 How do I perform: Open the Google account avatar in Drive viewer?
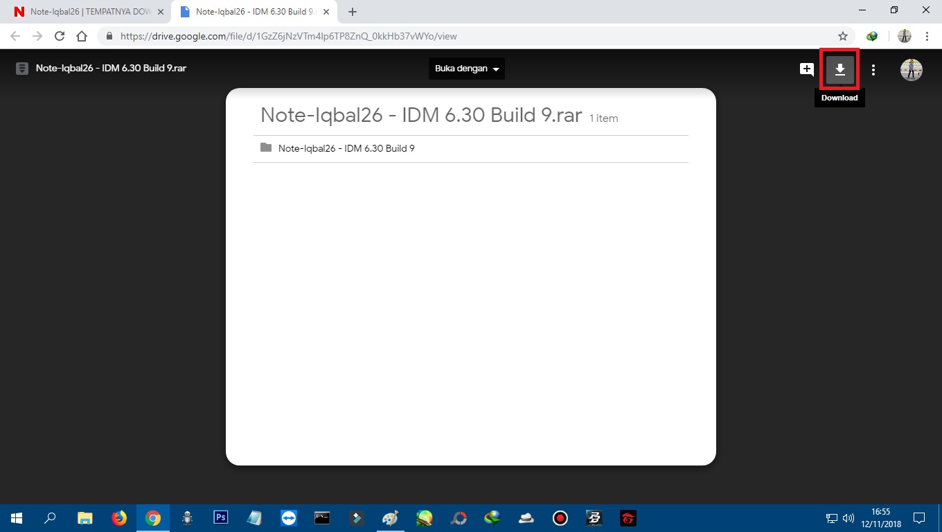click(911, 69)
